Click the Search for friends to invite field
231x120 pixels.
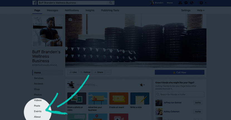[180, 94]
